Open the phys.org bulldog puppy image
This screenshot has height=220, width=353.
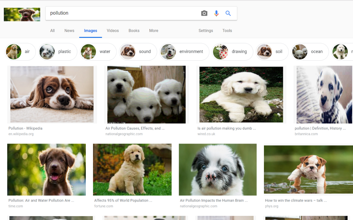pyautogui.click(x=308, y=169)
